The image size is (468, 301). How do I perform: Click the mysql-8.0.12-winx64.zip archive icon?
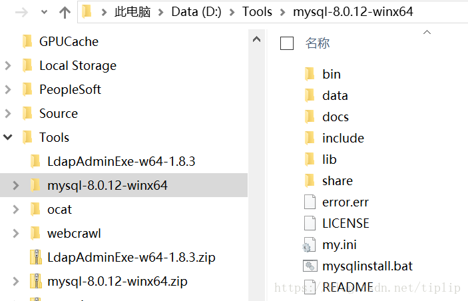(35, 282)
